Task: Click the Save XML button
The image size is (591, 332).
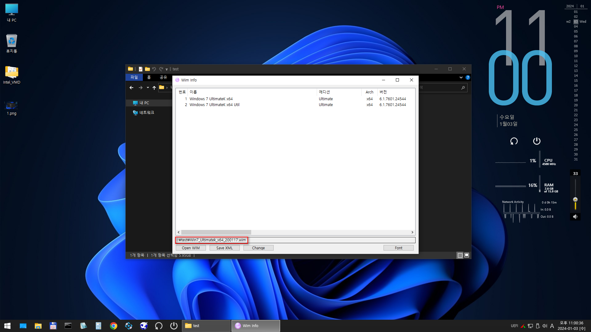Action: [x=225, y=248]
